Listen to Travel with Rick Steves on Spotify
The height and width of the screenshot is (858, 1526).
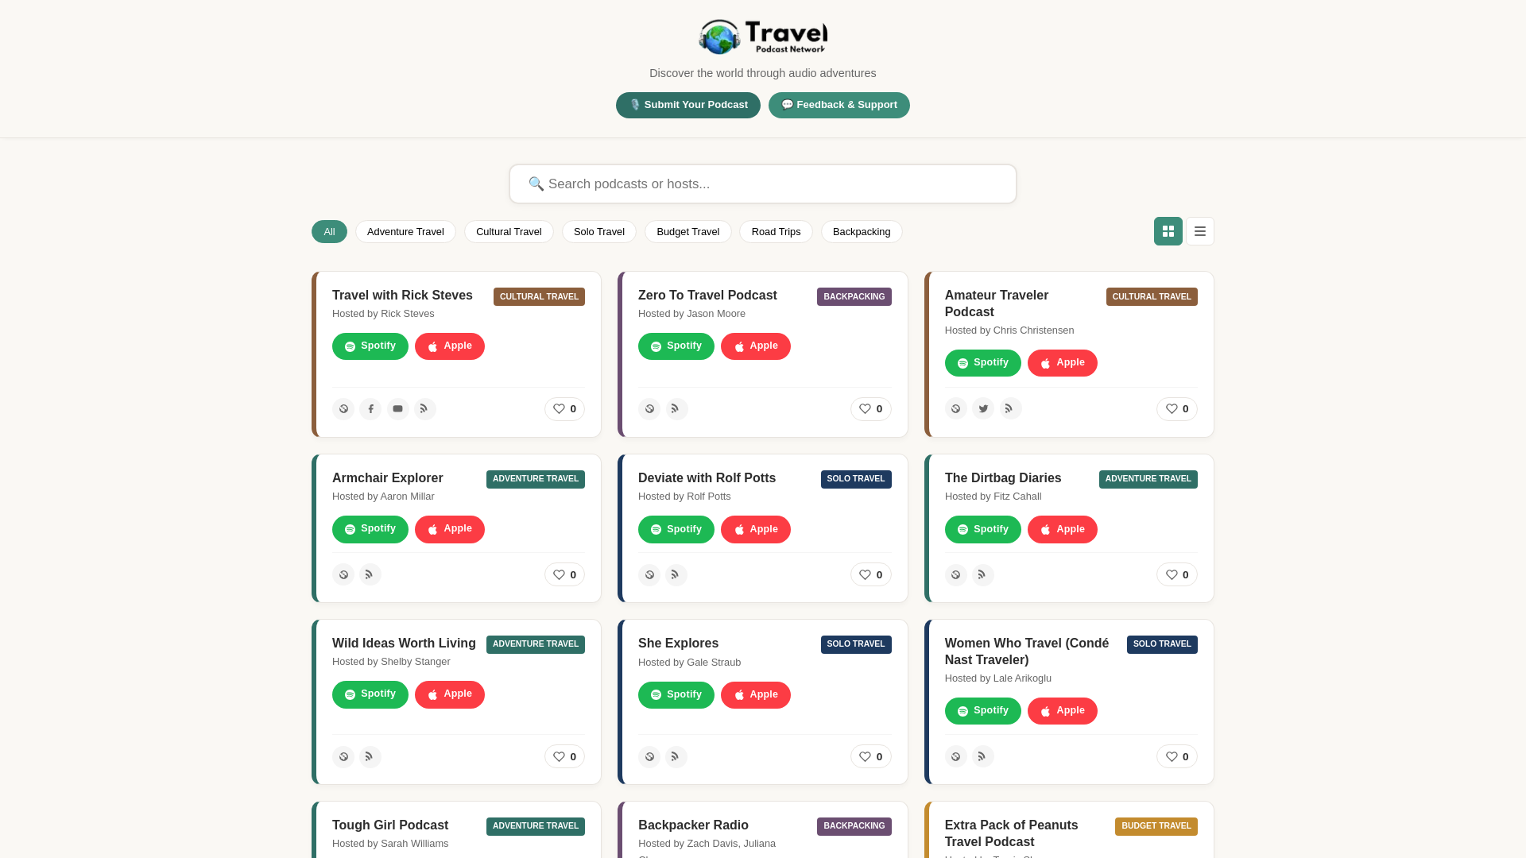coord(370,346)
